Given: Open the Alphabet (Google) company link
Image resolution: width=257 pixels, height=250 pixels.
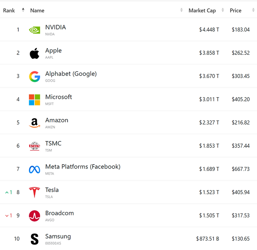Looking at the screenshot, I should pyautogui.click(x=71, y=74).
